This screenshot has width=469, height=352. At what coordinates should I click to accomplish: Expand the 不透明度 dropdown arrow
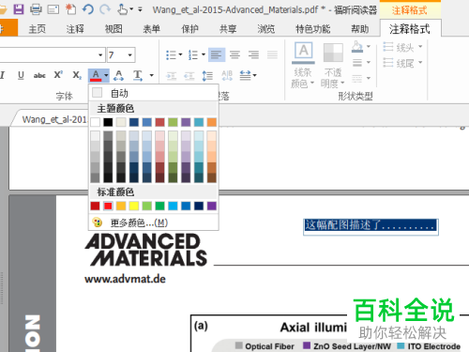(x=342, y=84)
